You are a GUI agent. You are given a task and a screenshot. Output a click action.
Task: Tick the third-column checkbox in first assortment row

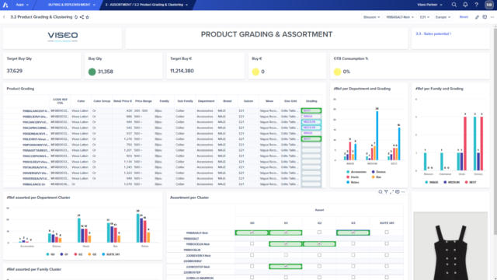319,233
